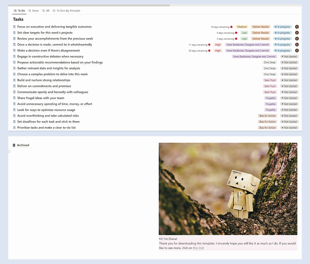Open the Archived page link

[23, 145]
